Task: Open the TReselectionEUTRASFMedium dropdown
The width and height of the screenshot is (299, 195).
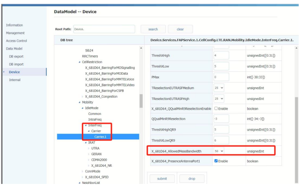Action: [219, 88]
